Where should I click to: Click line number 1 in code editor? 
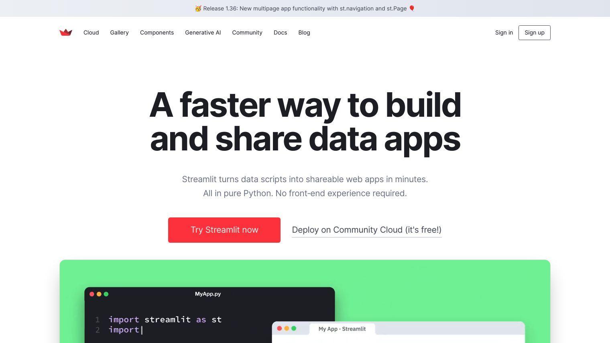tap(98, 320)
